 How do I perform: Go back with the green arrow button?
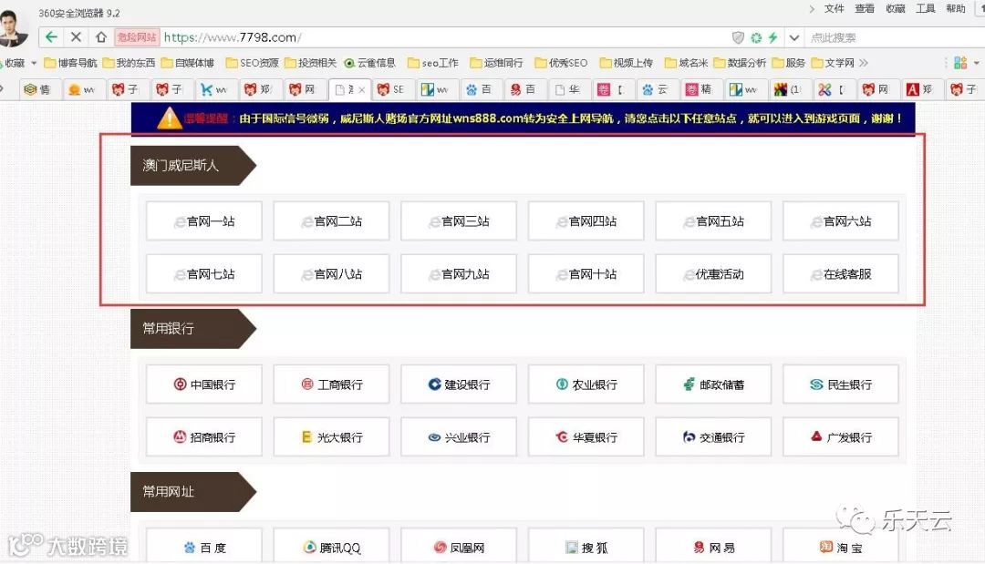(x=51, y=37)
